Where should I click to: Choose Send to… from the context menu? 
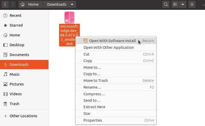116,100
